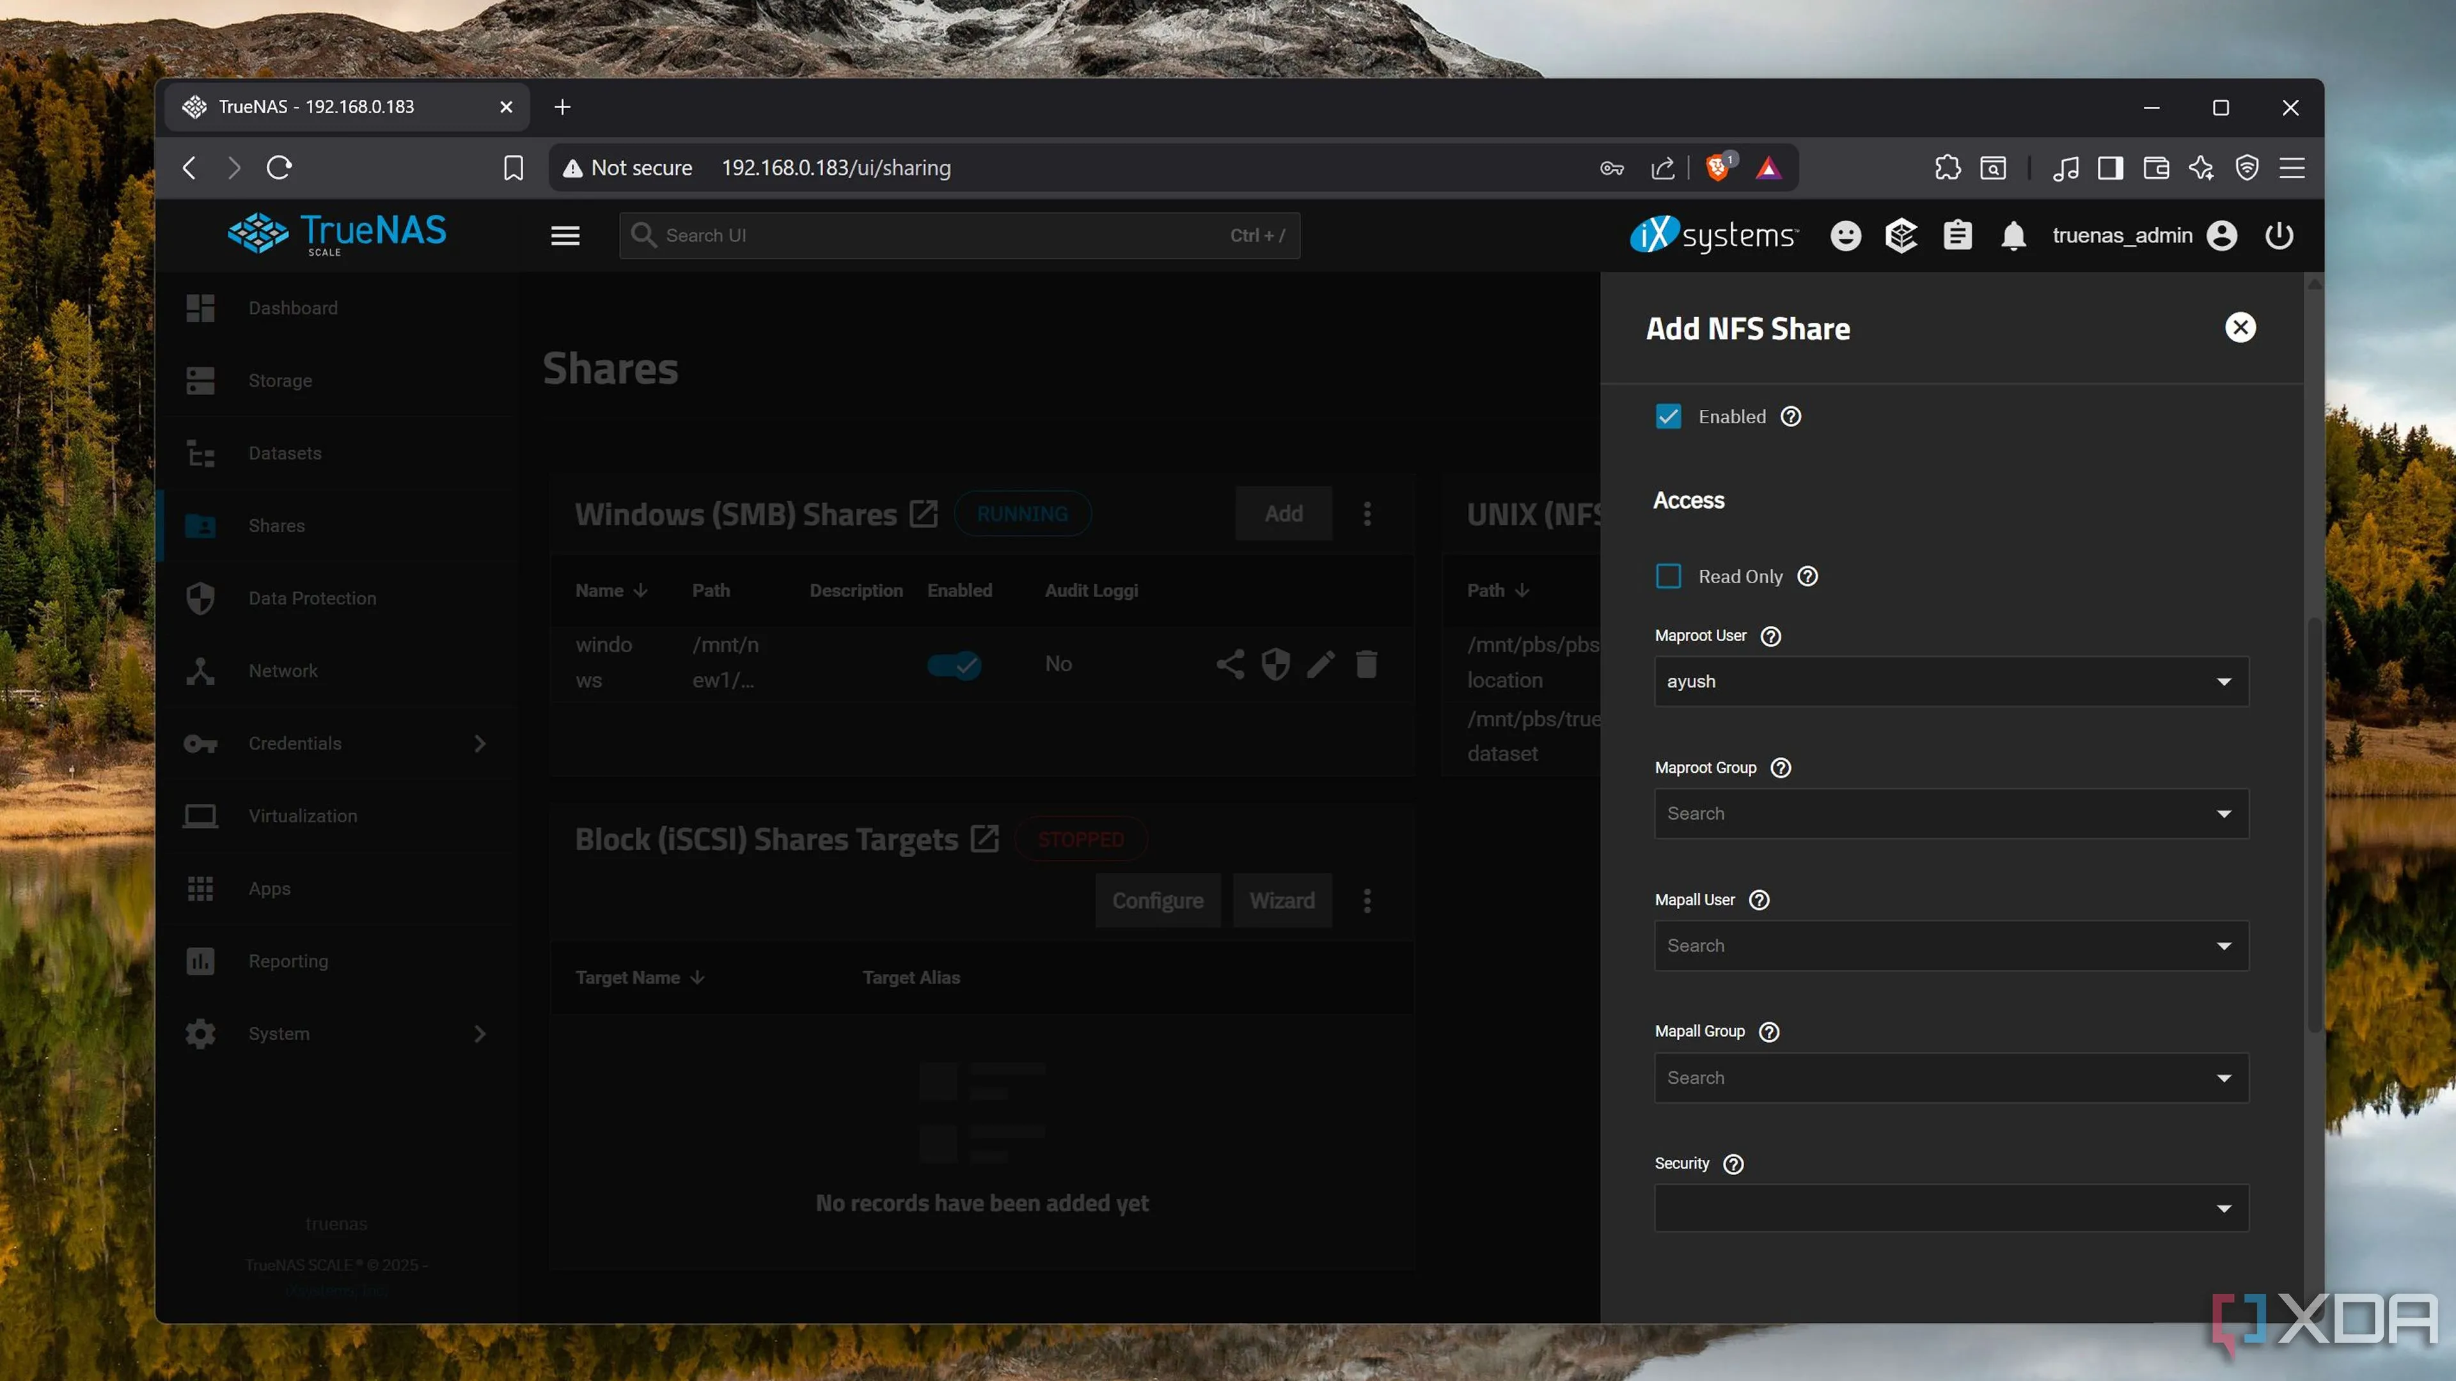Click the iSCSI Configure button

pyautogui.click(x=1158, y=901)
